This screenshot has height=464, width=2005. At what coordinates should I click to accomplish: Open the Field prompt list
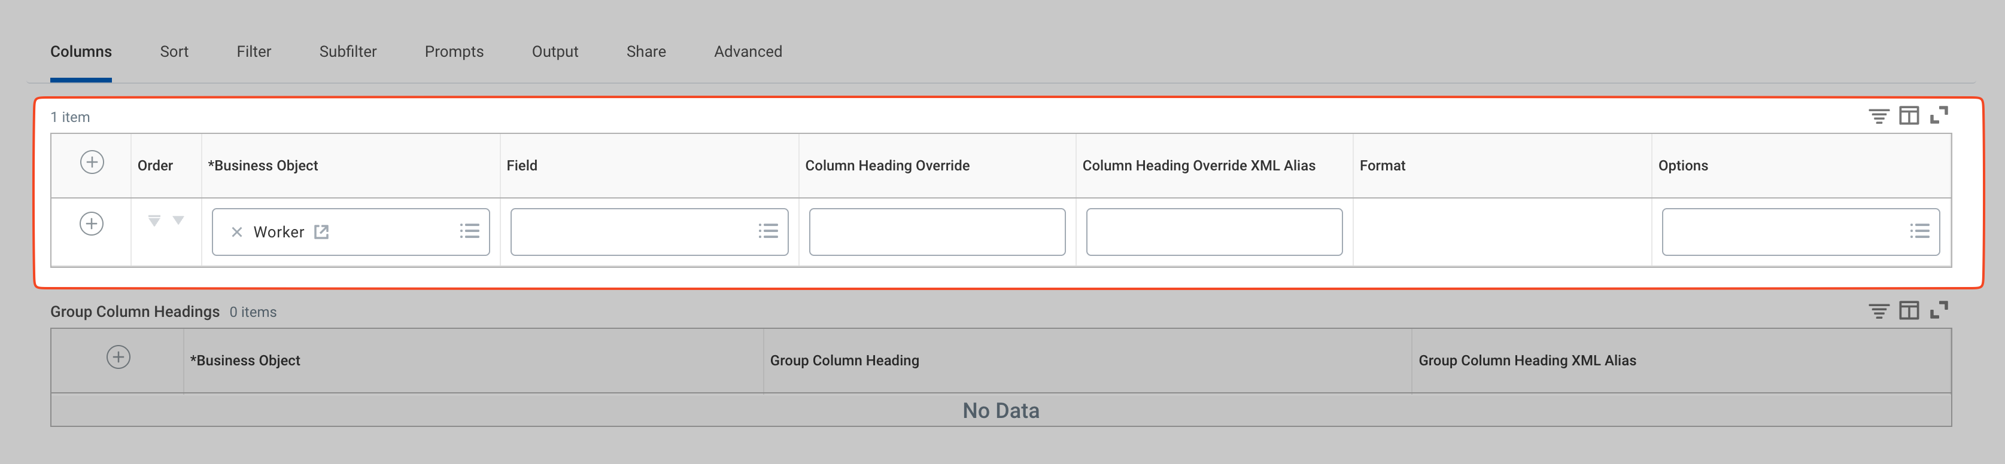coord(768,231)
